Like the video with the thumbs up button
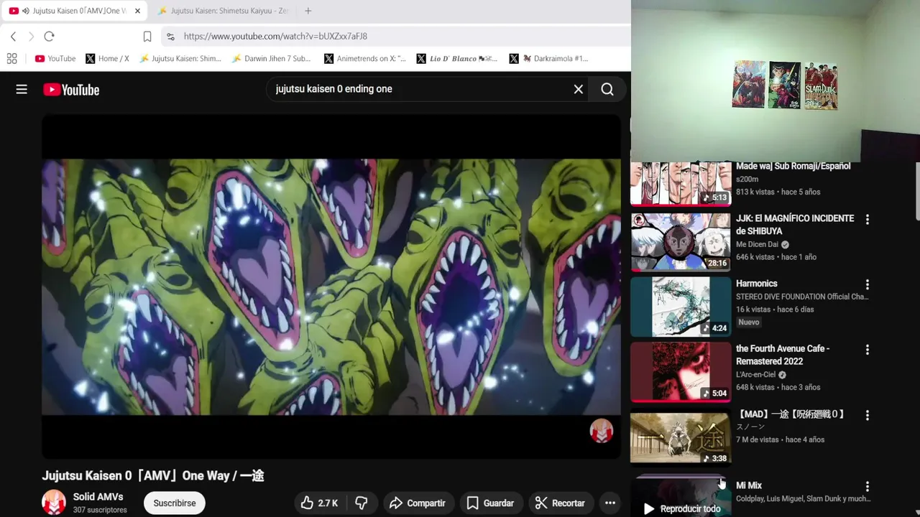This screenshot has width=920, height=517. (319, 503)
